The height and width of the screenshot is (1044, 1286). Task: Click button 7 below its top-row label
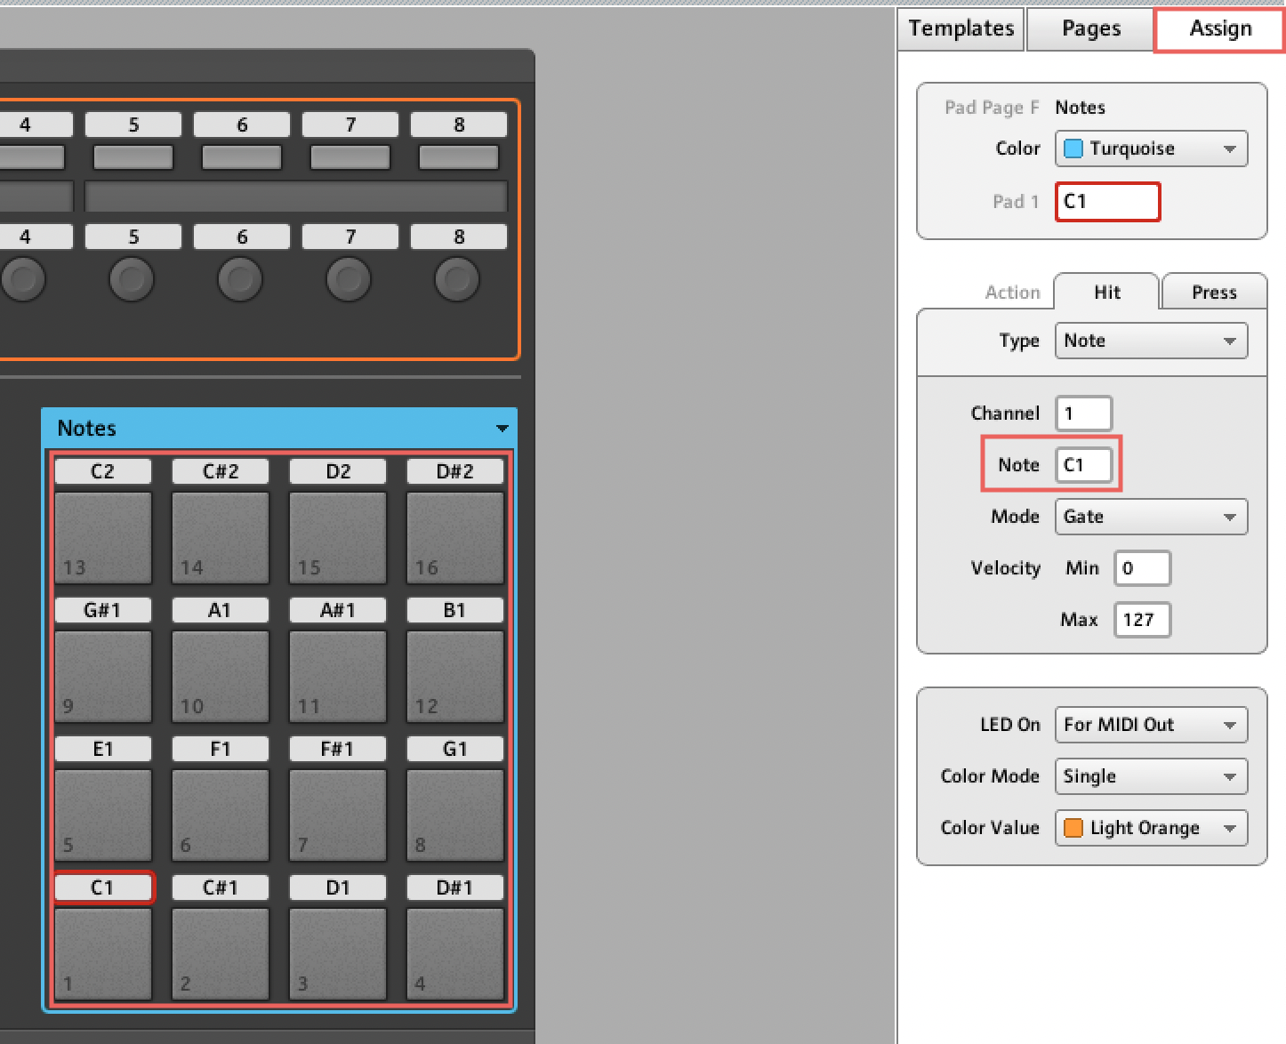(350, 157)
